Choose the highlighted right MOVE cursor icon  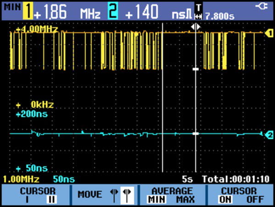click(127, 195)
